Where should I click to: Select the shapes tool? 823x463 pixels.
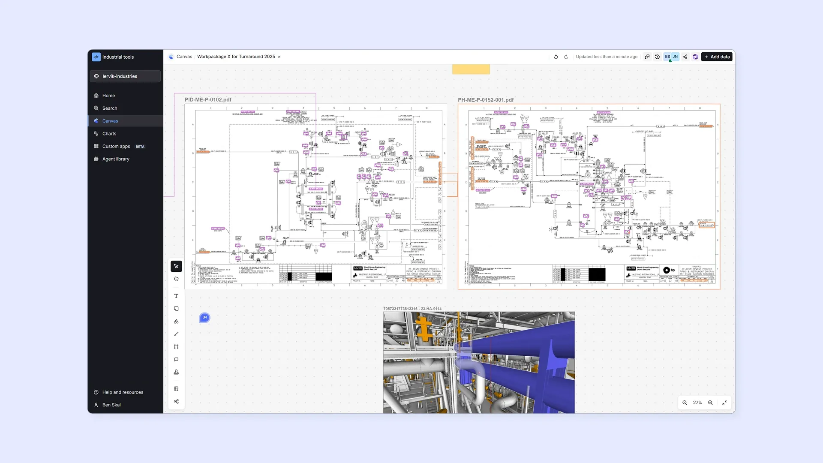point(176,322)
